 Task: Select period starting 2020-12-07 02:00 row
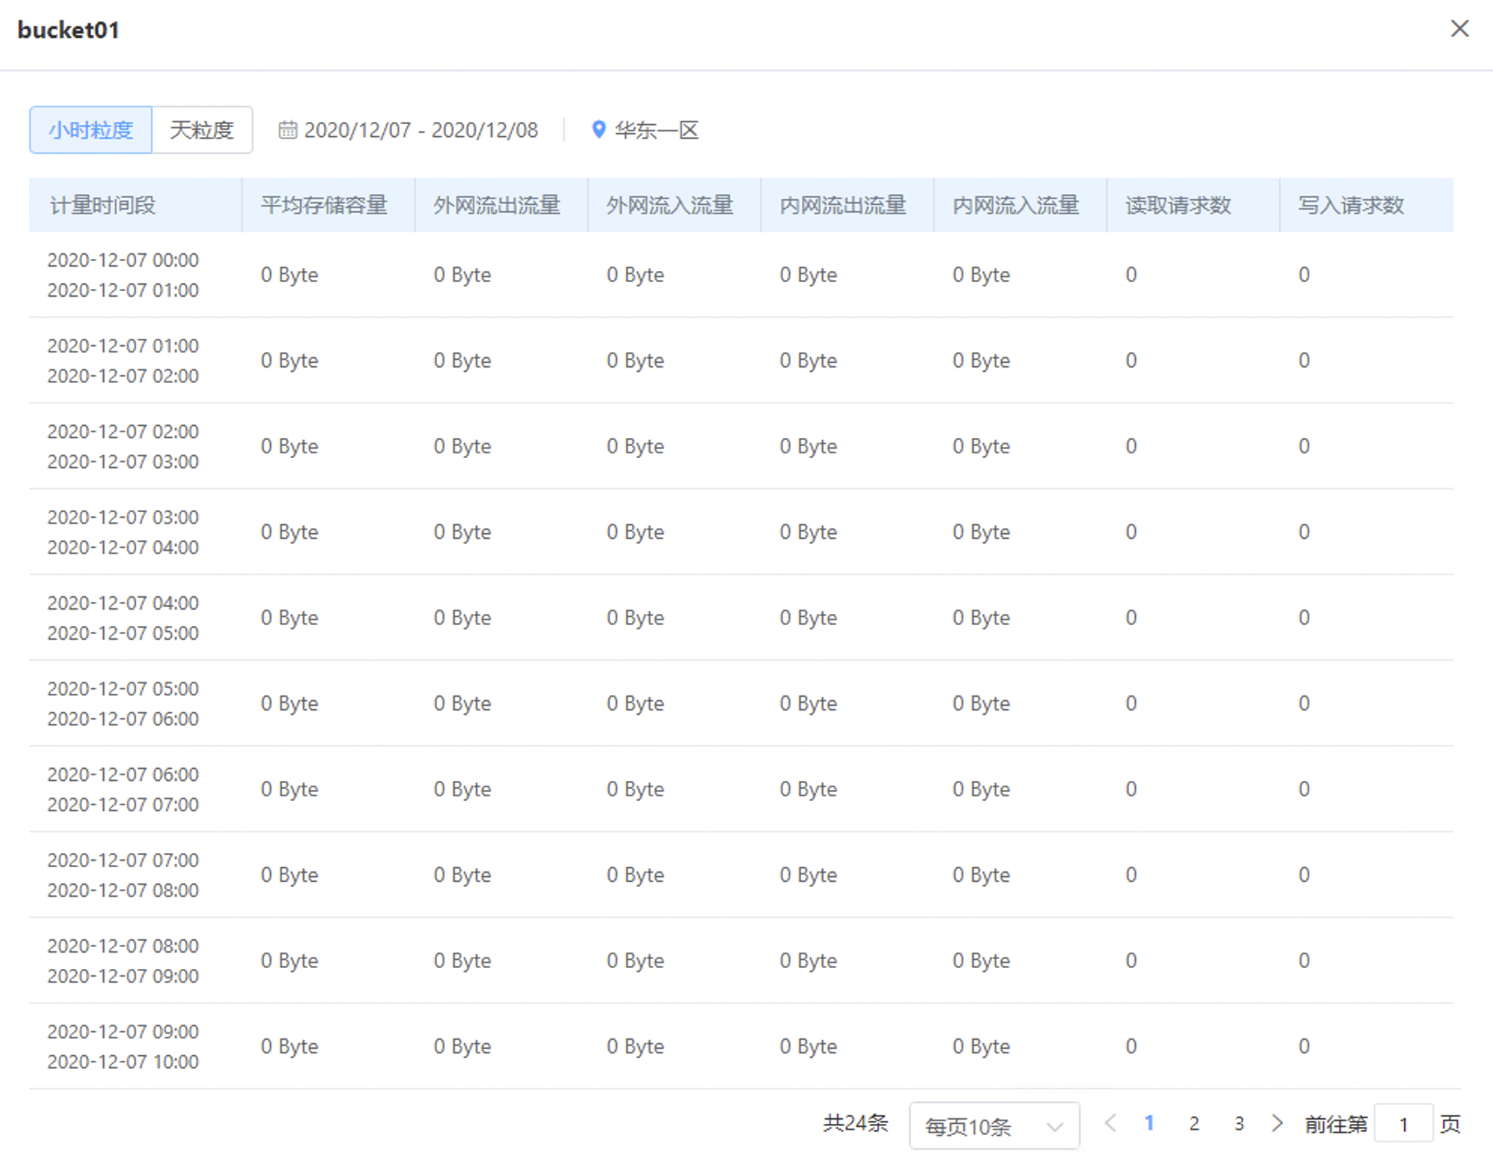pyautogui.click(x=741, y=445)
